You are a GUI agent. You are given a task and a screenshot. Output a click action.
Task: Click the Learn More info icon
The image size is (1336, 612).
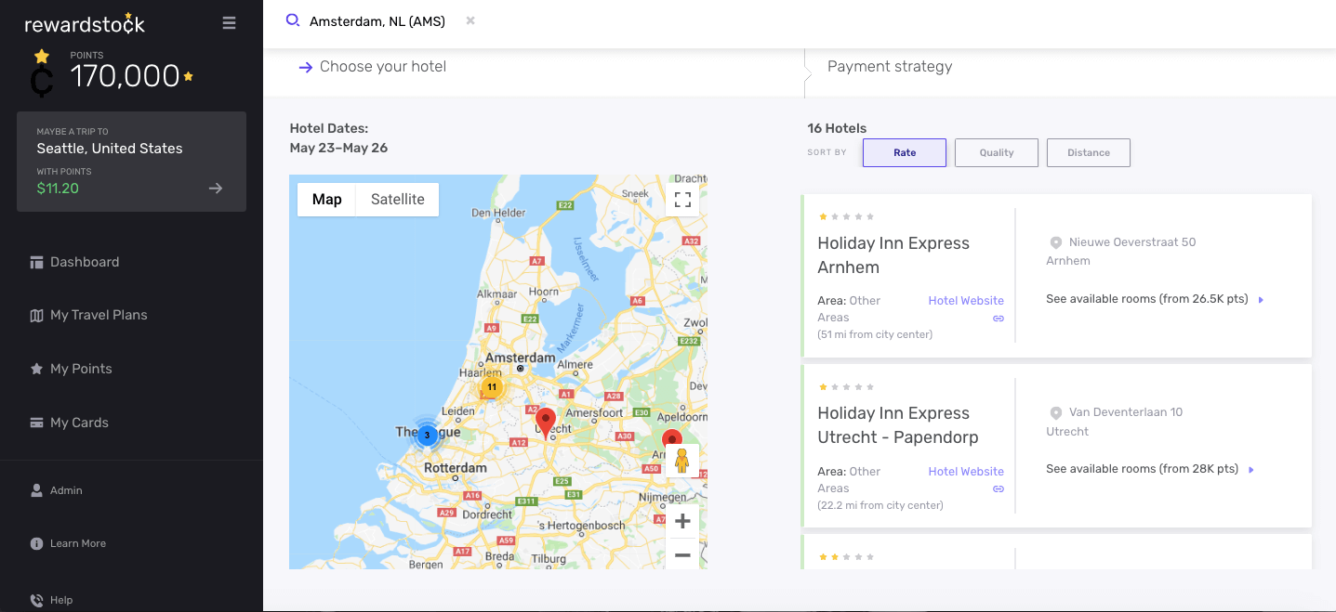point(36,543)
